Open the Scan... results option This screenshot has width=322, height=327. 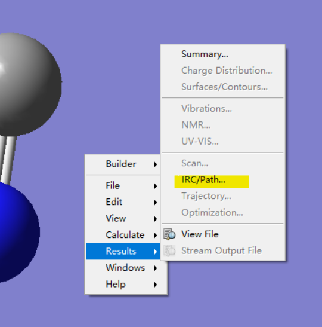pyautogui.click(x=223, y=163)
